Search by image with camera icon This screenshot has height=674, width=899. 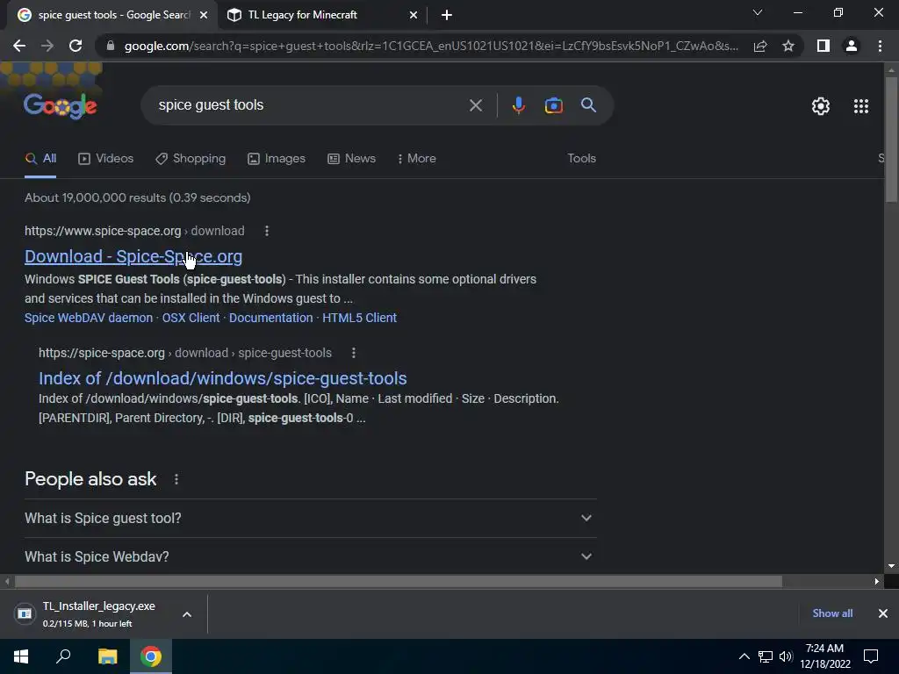(553, 105)
